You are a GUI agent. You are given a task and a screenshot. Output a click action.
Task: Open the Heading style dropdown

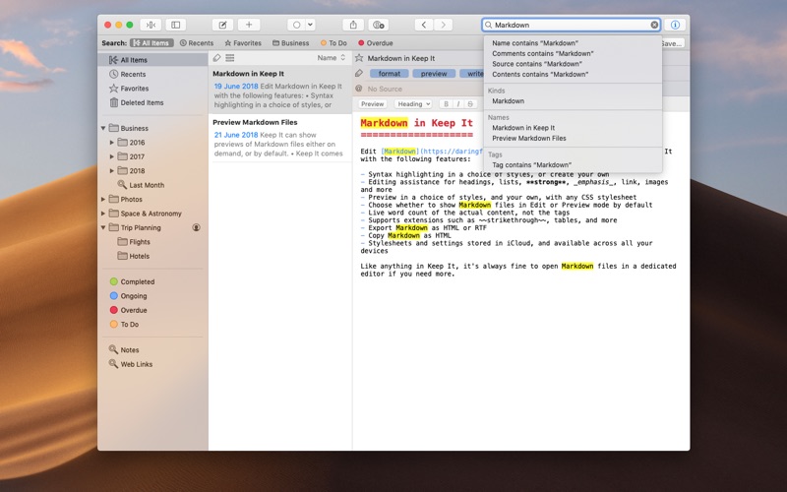tap(412, 104)
